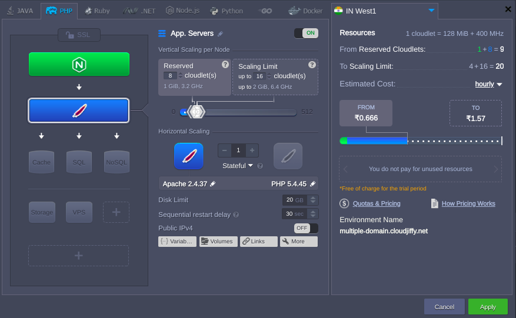
Task: Show help for Stateful scaling mode
Action: (260, 166)
